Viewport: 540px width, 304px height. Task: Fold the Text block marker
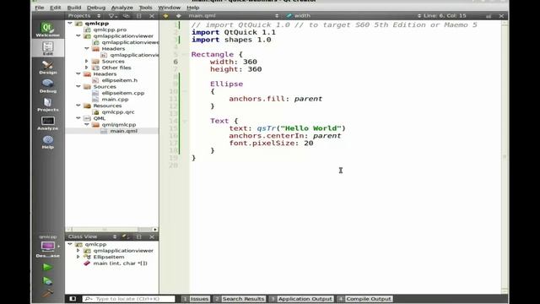(x=185, y=121)
